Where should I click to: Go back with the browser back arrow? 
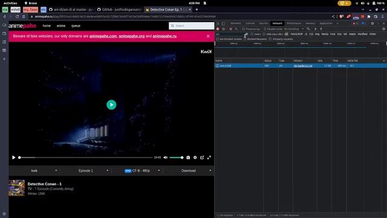coord(4,16)
